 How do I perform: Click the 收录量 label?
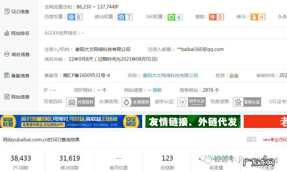click(216, 168)
